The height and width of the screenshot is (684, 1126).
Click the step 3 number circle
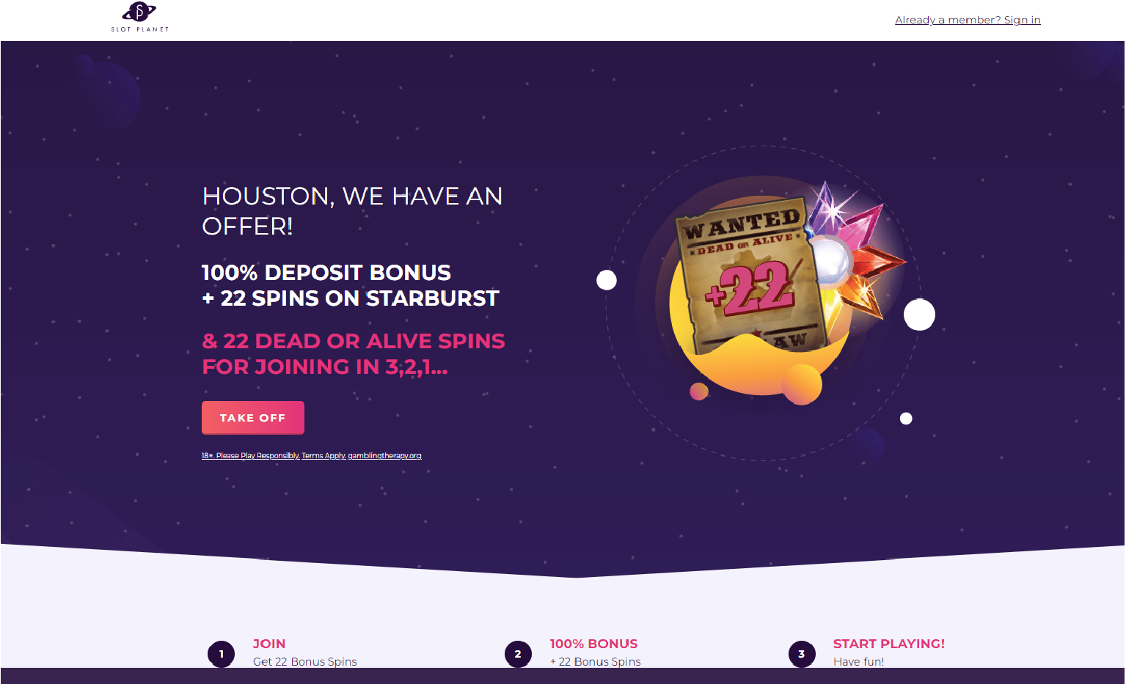tap(802, 654)
